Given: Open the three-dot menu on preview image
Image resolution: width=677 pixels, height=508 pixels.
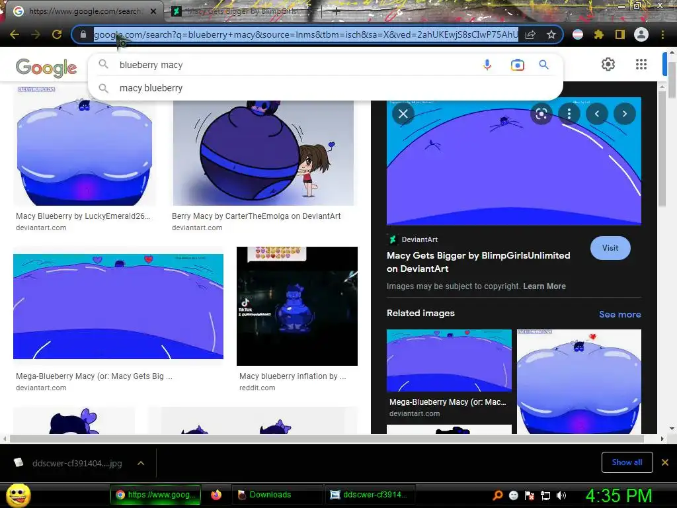Looking at the screenshot, I should (569, 114).
